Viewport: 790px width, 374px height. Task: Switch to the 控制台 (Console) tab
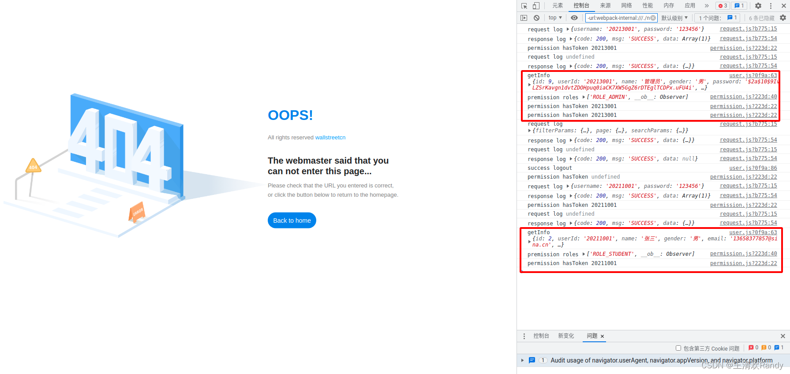[x=581, y=6]
